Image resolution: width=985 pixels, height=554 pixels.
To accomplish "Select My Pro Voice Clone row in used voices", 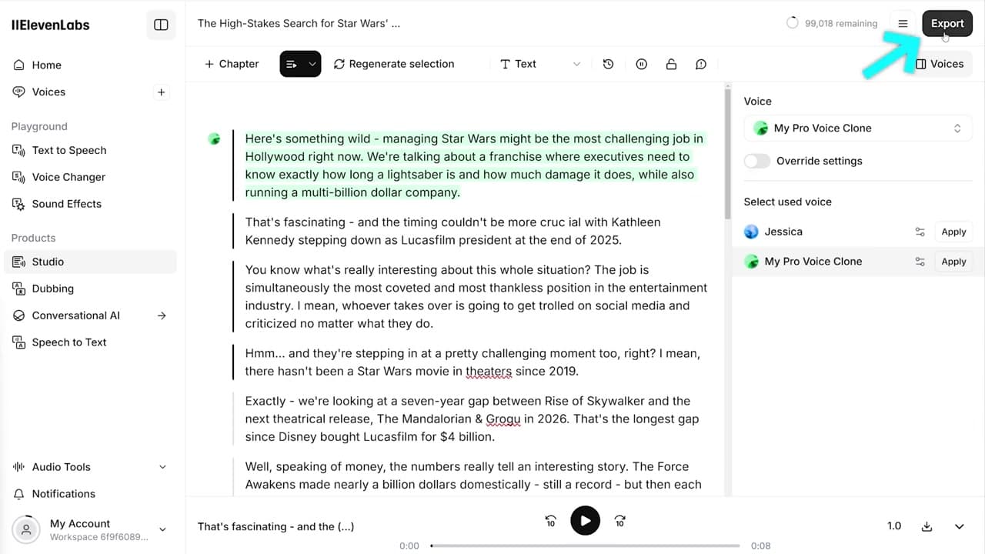I will pos(858,262).
